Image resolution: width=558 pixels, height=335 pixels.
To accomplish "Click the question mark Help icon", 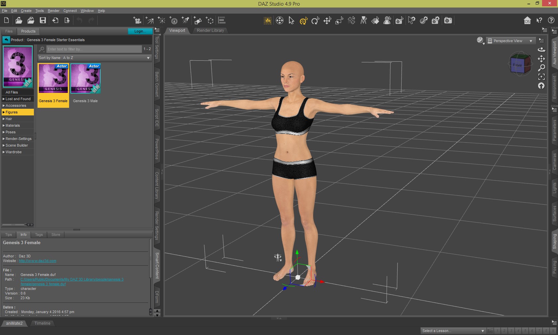I will tap(551, 20).
